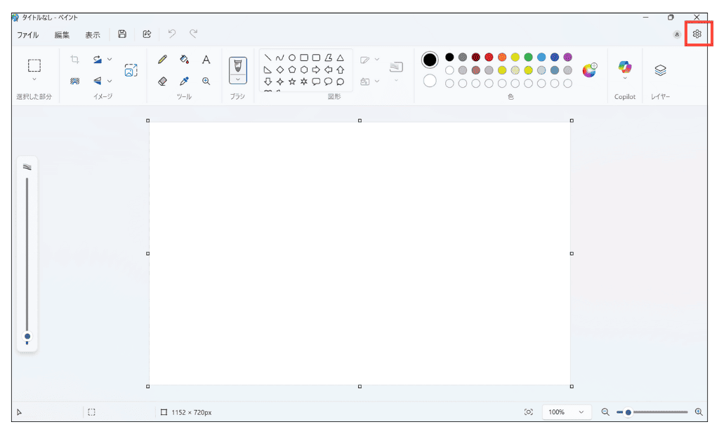Pick the red color swatch
The image size is (719, 436).
[x=489, y=57]
